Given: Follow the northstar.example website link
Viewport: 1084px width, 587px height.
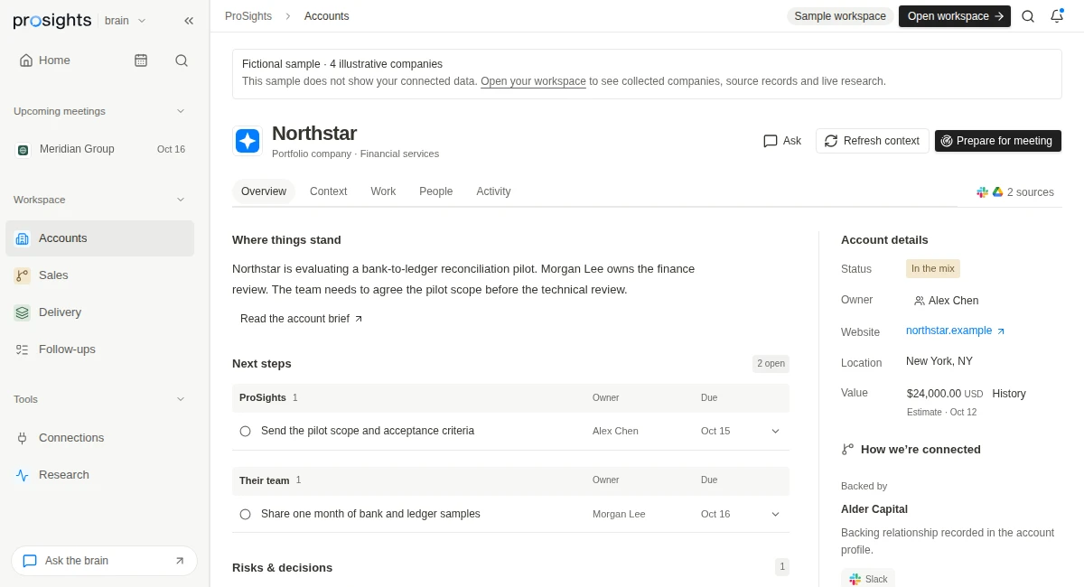Looking at the screenshot, I should (x=956, y=331).
